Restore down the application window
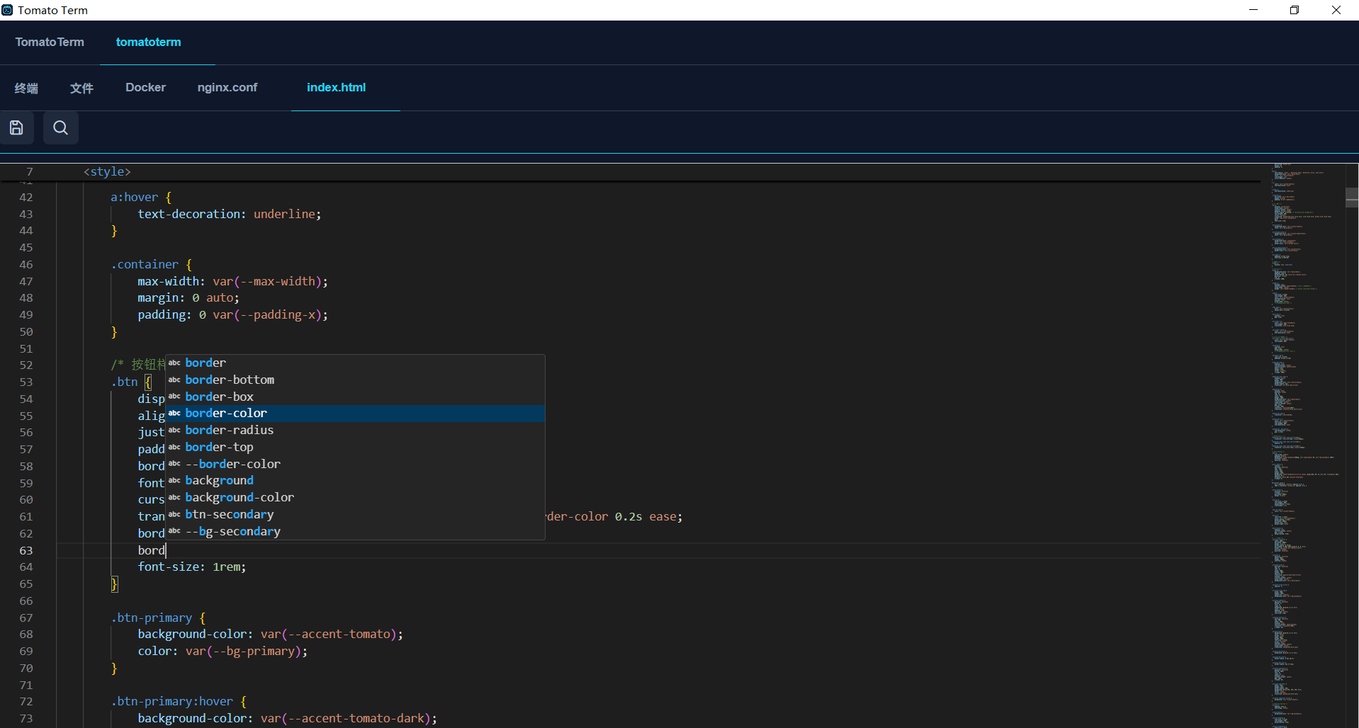Image resolution: width=1359 pixels, height=728 pixels. [1294, 10]
